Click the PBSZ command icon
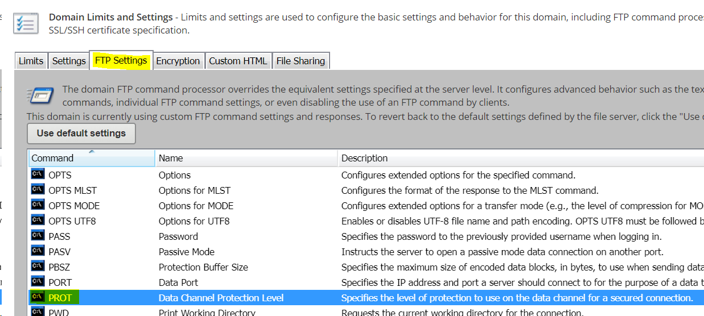This screenshot has height=316, width=704. [38, 267]
